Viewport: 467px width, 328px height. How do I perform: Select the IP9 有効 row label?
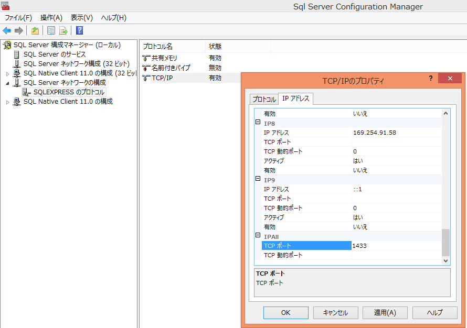click(270, 227)
